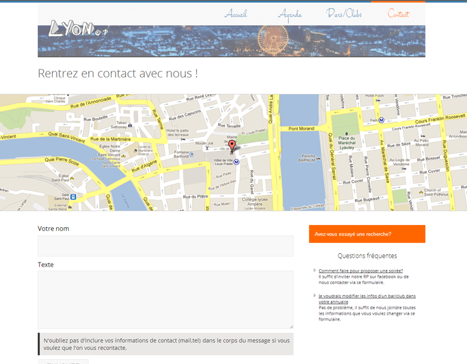The width and height of the screenshot is (467, 364).
Task: Go to the Agenda page
Action: pos(290,14)
